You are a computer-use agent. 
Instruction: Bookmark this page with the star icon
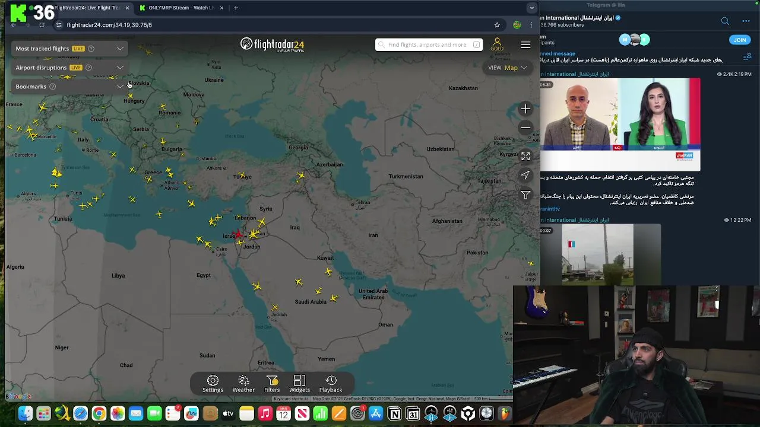coord(497,25)
